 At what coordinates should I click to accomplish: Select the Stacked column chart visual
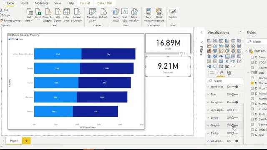(215, 41)
